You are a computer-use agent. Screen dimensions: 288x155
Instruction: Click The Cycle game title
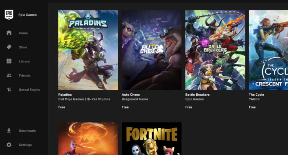pos(256,95)
